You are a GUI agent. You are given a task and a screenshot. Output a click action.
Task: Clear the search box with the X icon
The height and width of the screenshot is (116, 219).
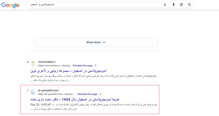coord(165,5)
